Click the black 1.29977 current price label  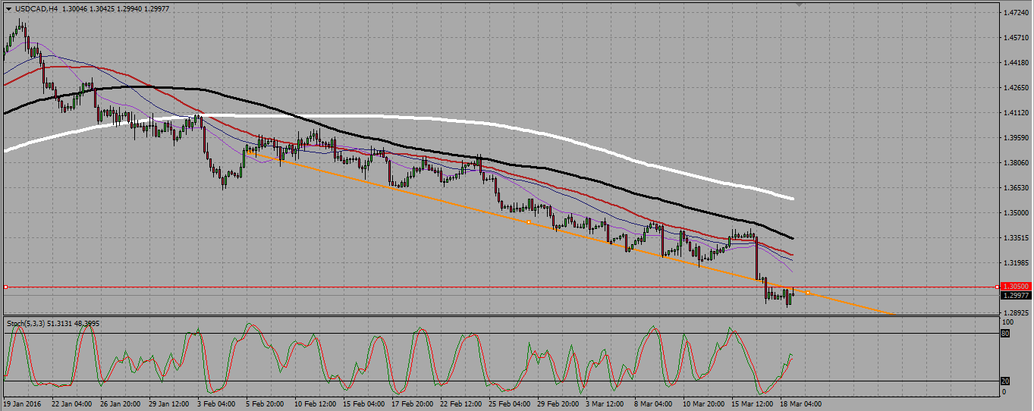(1016, 296)
